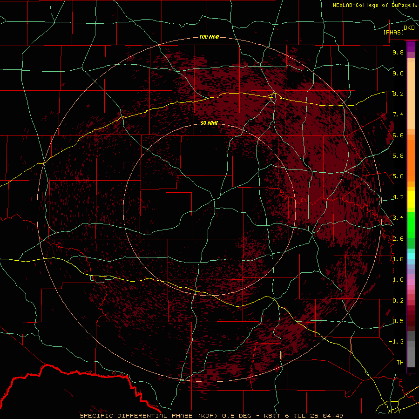Select the 7.4 scale value
The image size is (419, 419).
398,115
